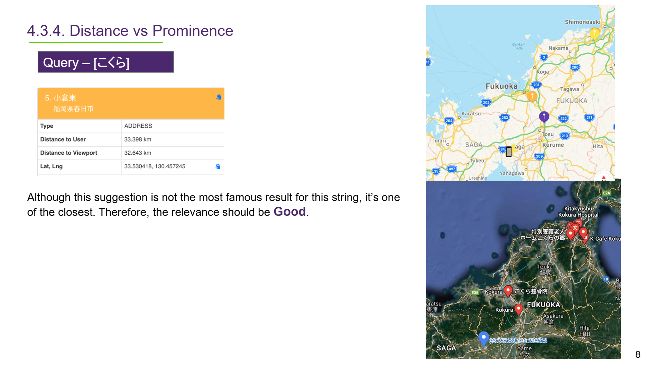Copy the Lat, Lng coordinates value
The height and width of the screenshot is (373, 664).
pyautogui.click(x=218, y=166)
